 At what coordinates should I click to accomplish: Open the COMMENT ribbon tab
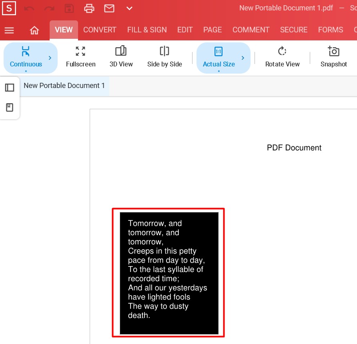tap(251, 30)
